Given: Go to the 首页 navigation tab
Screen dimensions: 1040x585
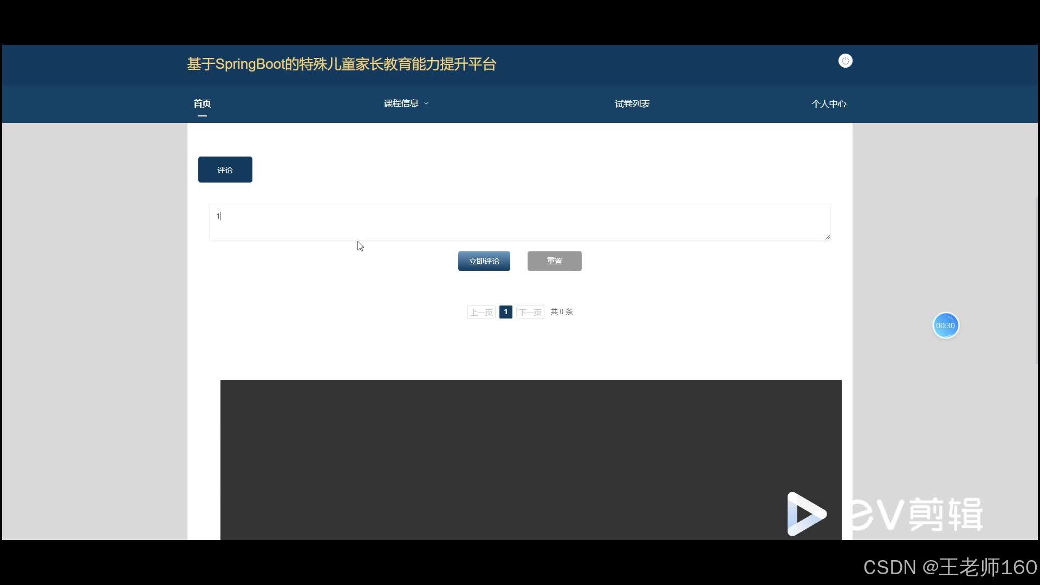Looking at the screenshot, I should click(202, 103).
